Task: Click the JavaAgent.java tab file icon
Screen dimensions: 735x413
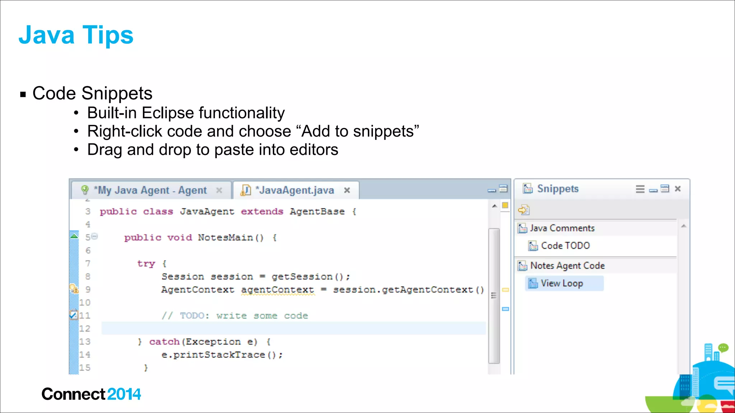Action: [246, 190]
